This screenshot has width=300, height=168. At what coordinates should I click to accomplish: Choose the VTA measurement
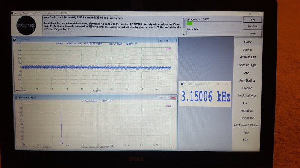pyautogui.click(x=246, y=73)
